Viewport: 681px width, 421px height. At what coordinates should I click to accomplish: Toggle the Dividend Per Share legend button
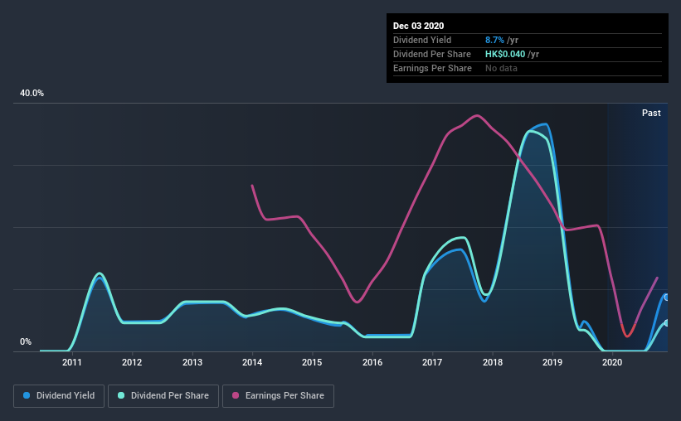163,396
